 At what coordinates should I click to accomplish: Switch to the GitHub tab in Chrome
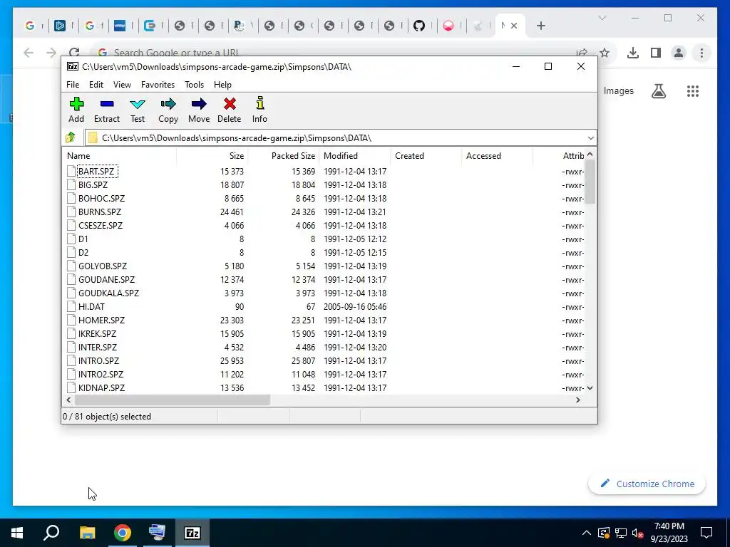tap(419, 26)
